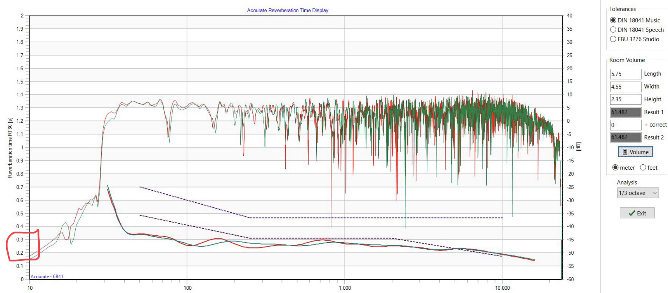668x293 pixels.
Task: Click the Result 1 volume field
Action: coord(625,112)
